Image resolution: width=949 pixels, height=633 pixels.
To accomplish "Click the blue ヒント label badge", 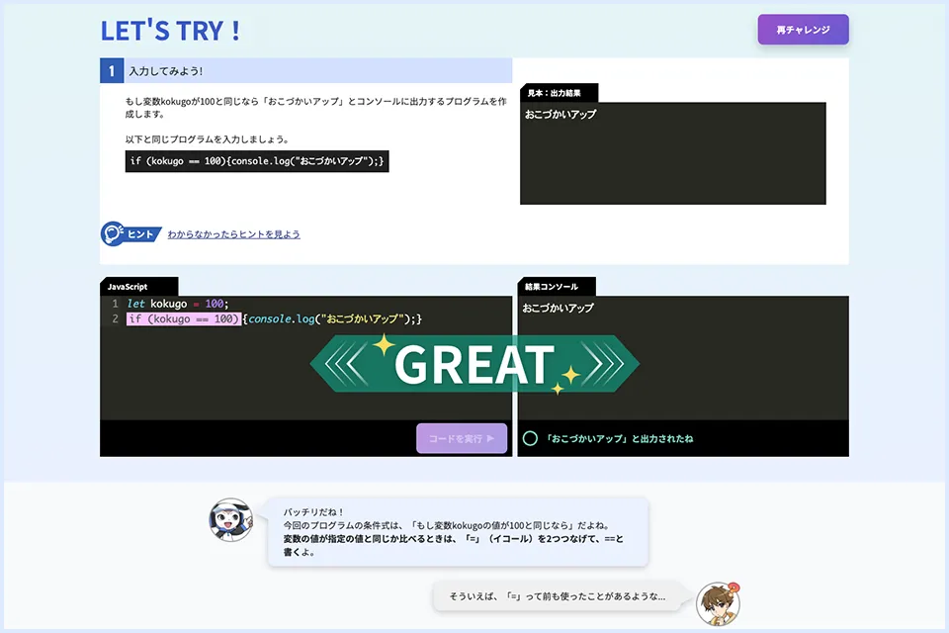I will click(141, 234).
